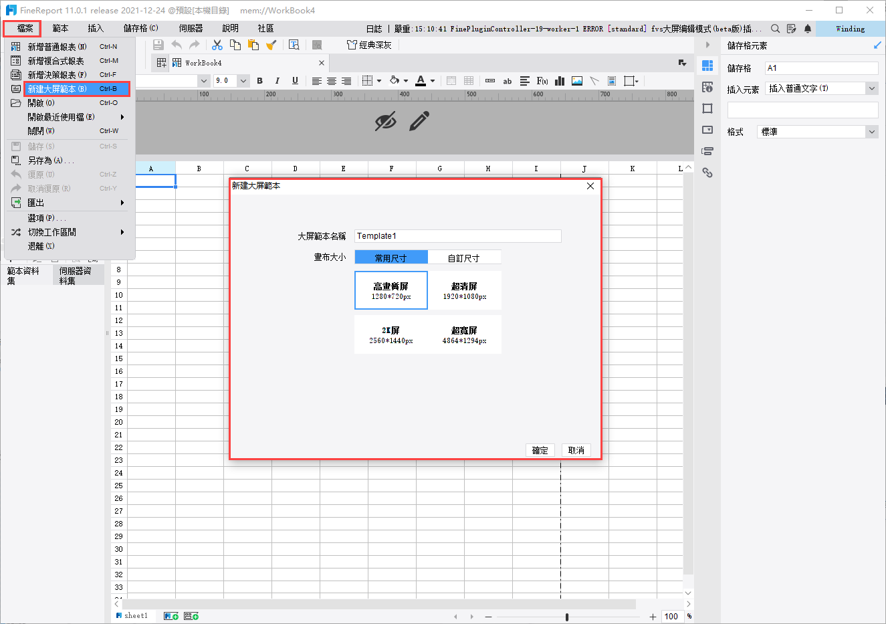Click the template preview icon
Viewport: 886px width, 624px height.
(x=294, y=45)
